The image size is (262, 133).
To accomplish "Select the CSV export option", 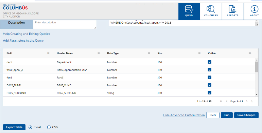I will 49,127.
